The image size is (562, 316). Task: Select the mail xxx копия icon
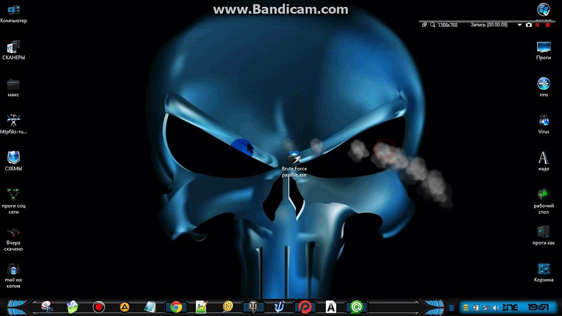[13, 276]
